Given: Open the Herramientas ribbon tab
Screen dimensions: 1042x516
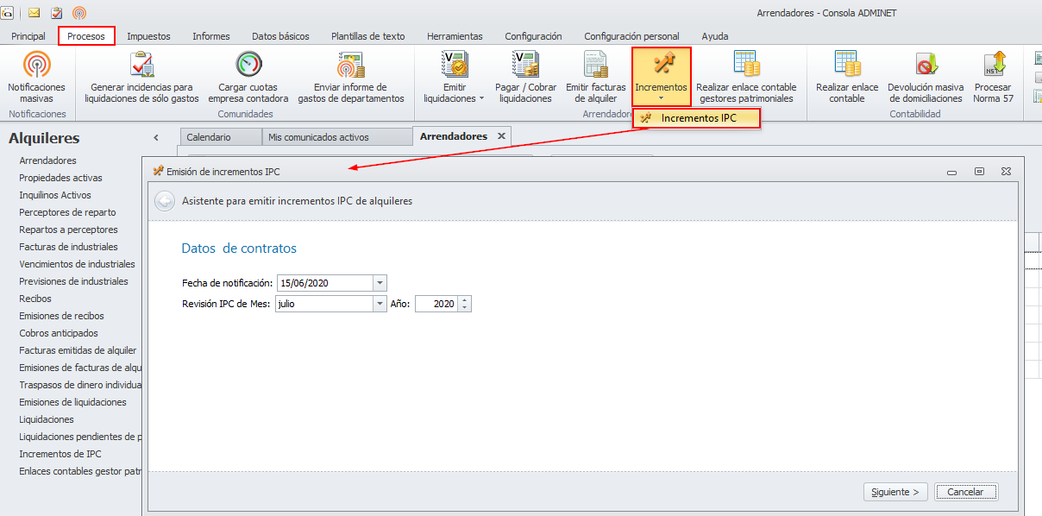Looking at the screenshot, I should pos(455,36).
